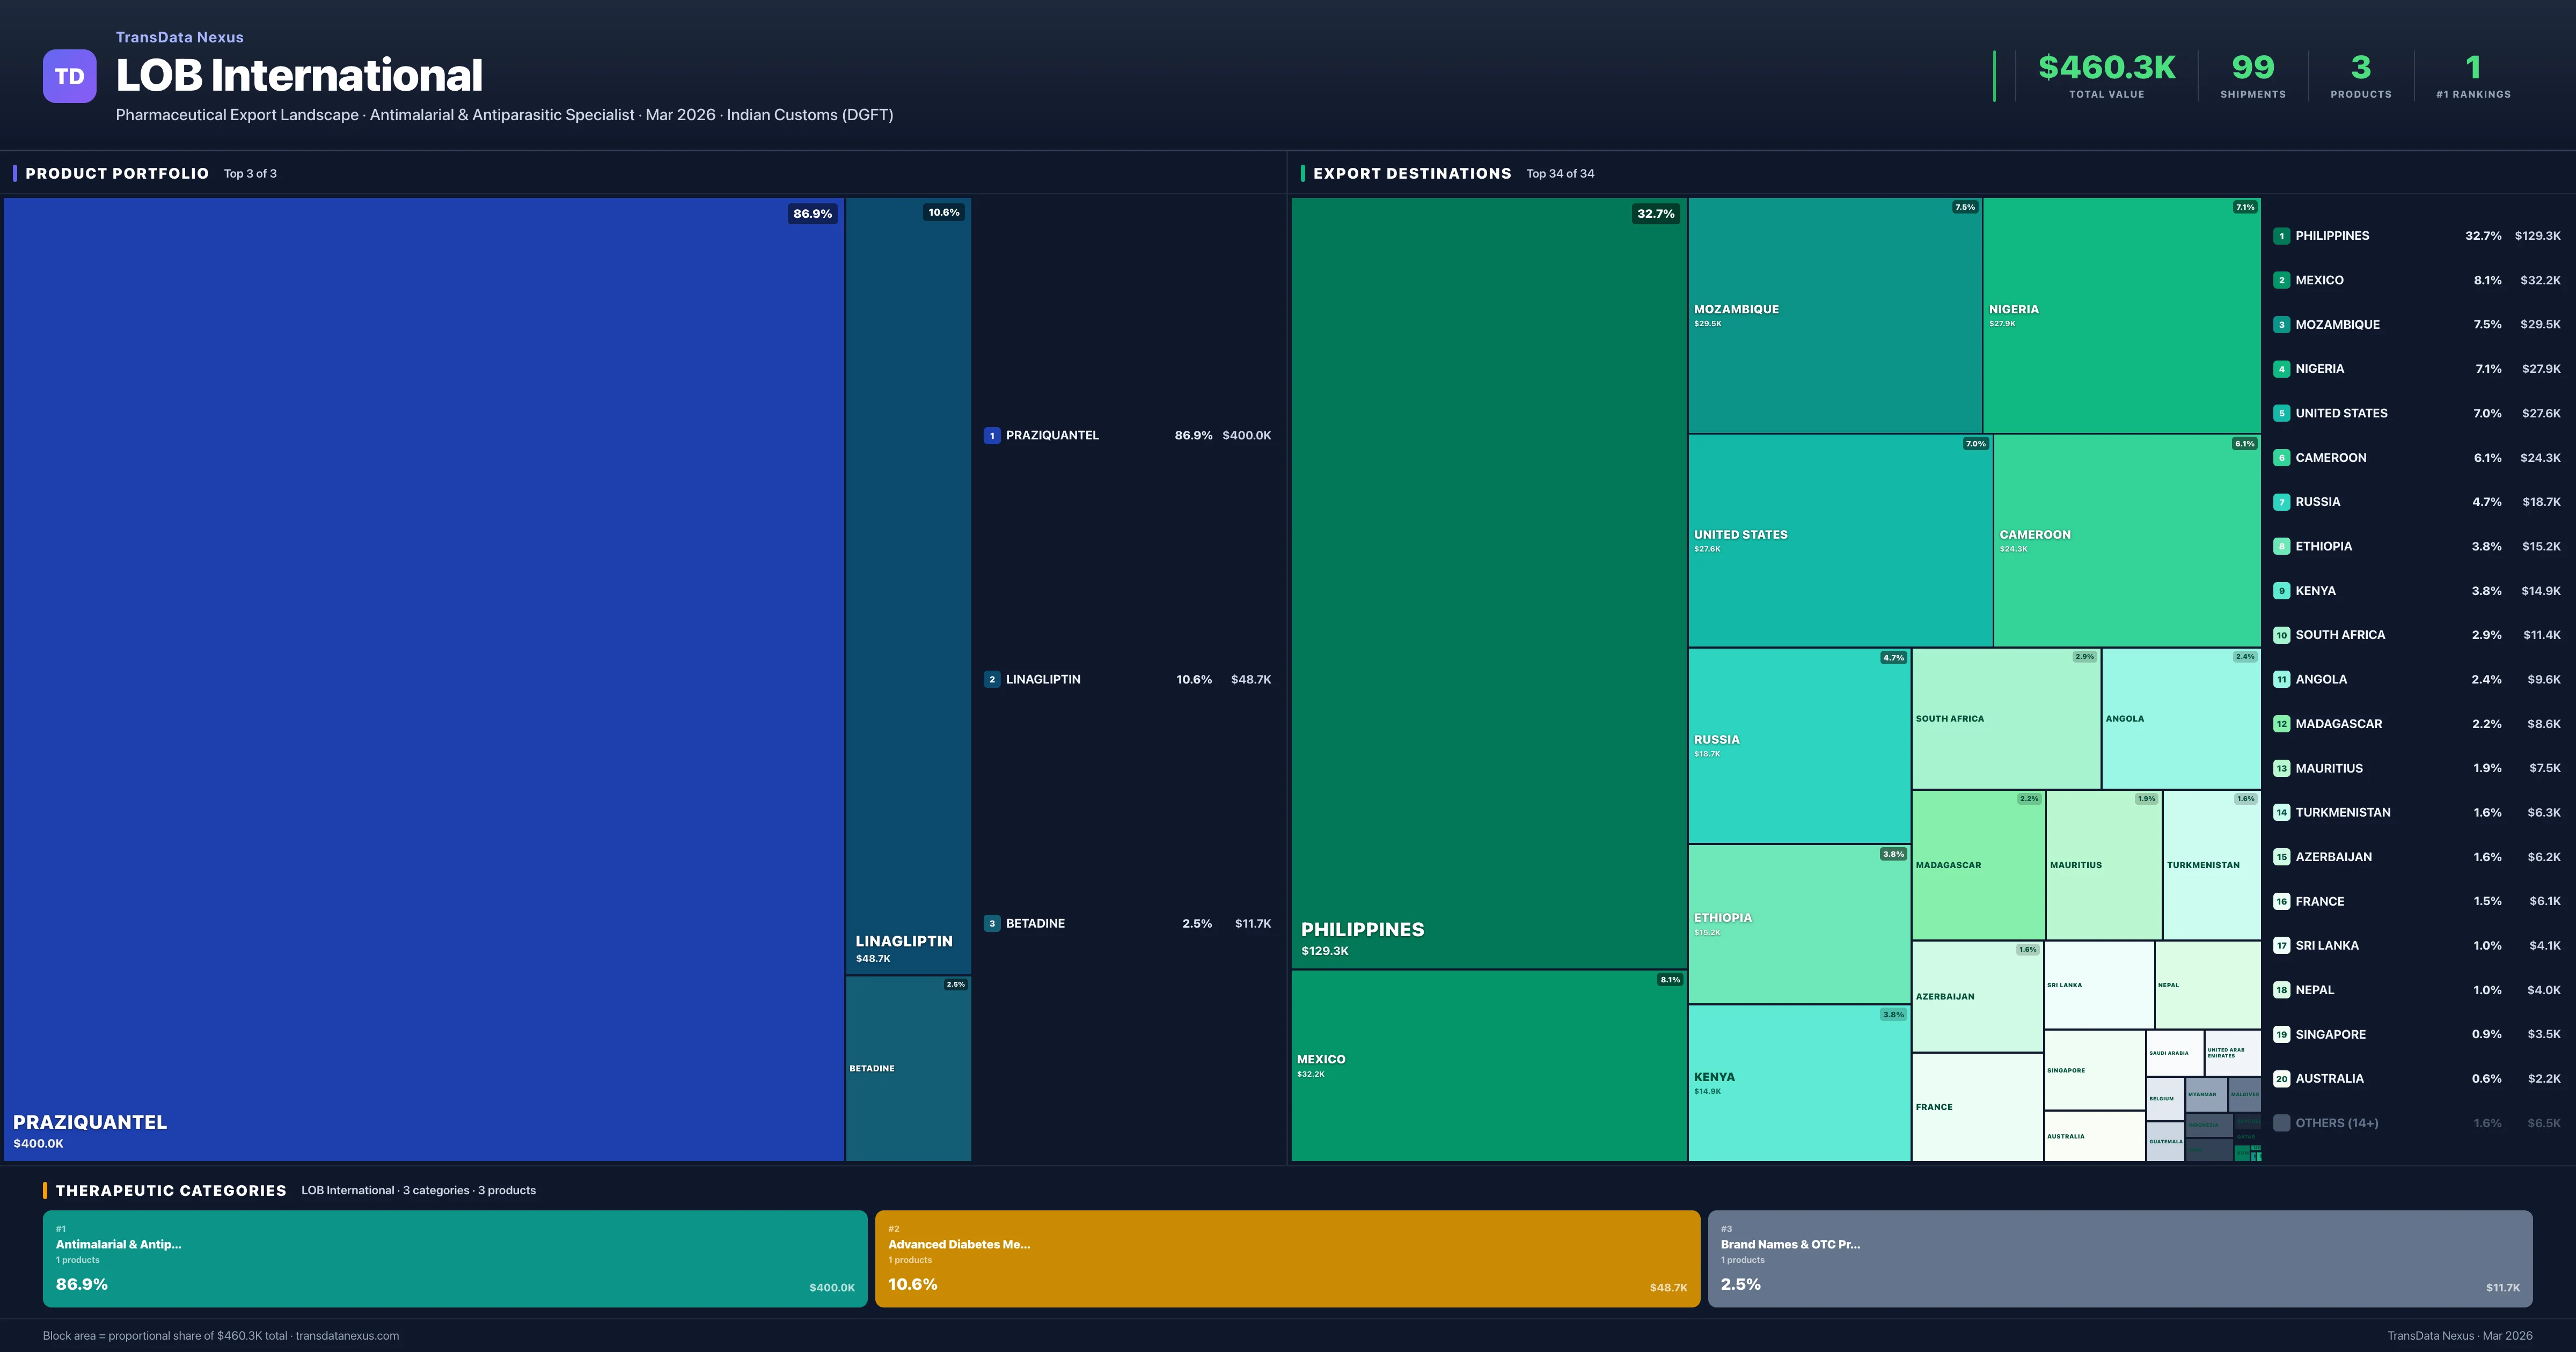
Task: Select the number 1 badge beside PRAZIQUANTEL
Action: click(992, 435)
